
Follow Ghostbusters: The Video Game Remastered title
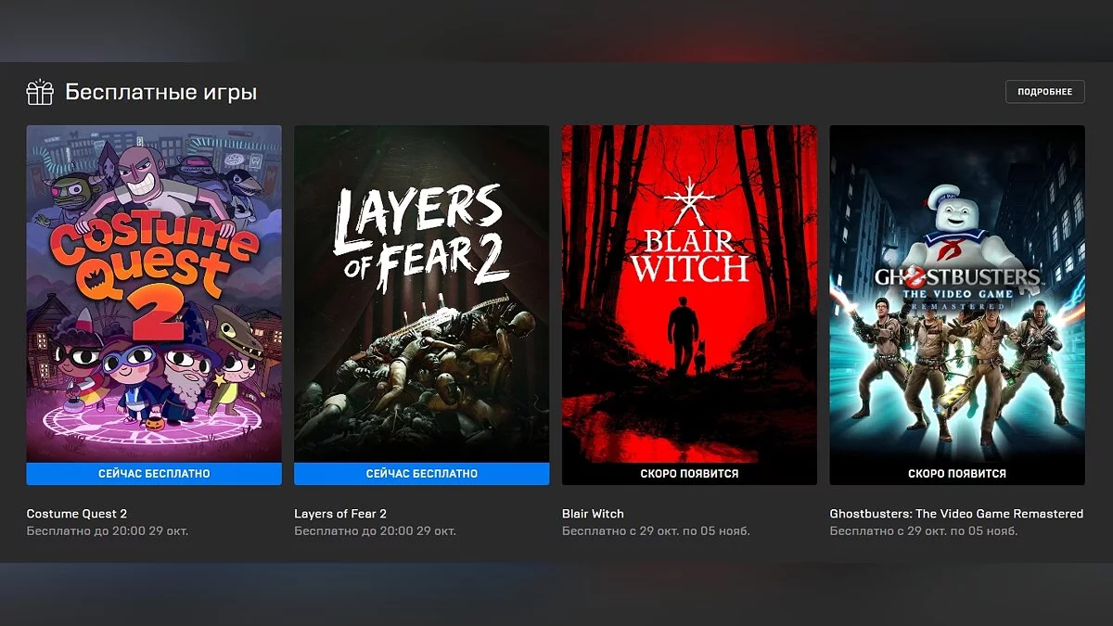coord(956,514)
